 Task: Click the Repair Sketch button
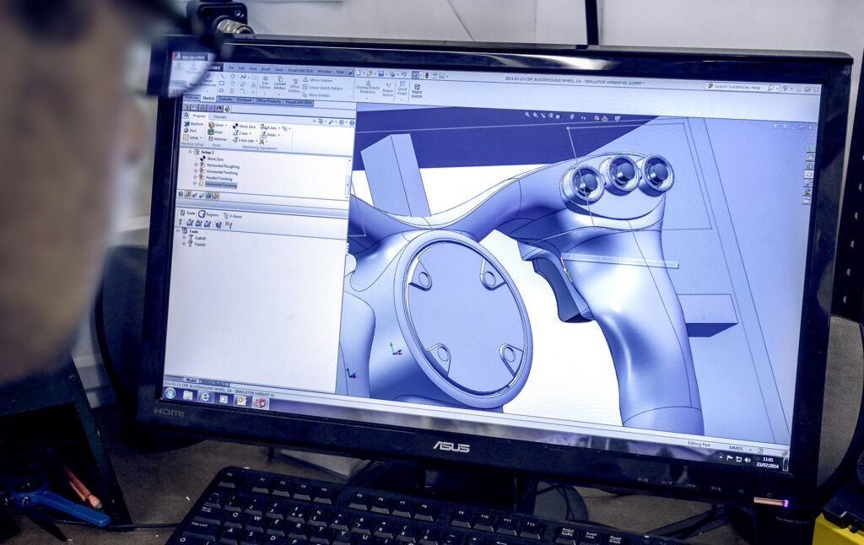tap(387, 88)
